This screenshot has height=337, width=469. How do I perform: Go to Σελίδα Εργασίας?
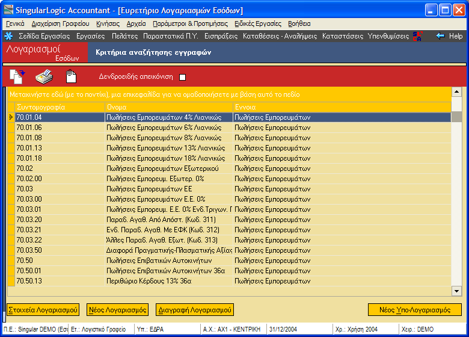44,36
